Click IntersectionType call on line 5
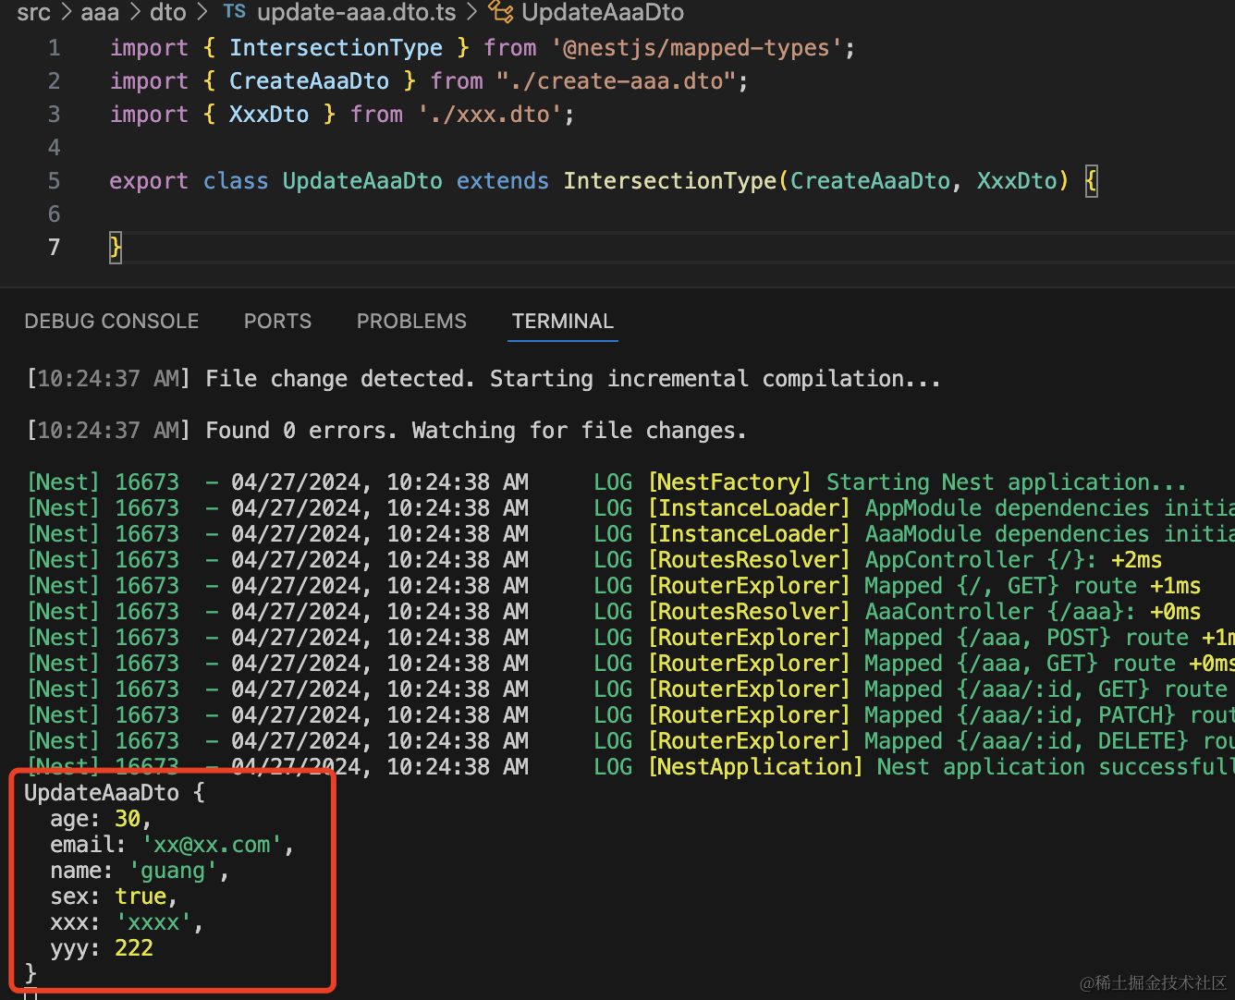 tap(670, 181)
